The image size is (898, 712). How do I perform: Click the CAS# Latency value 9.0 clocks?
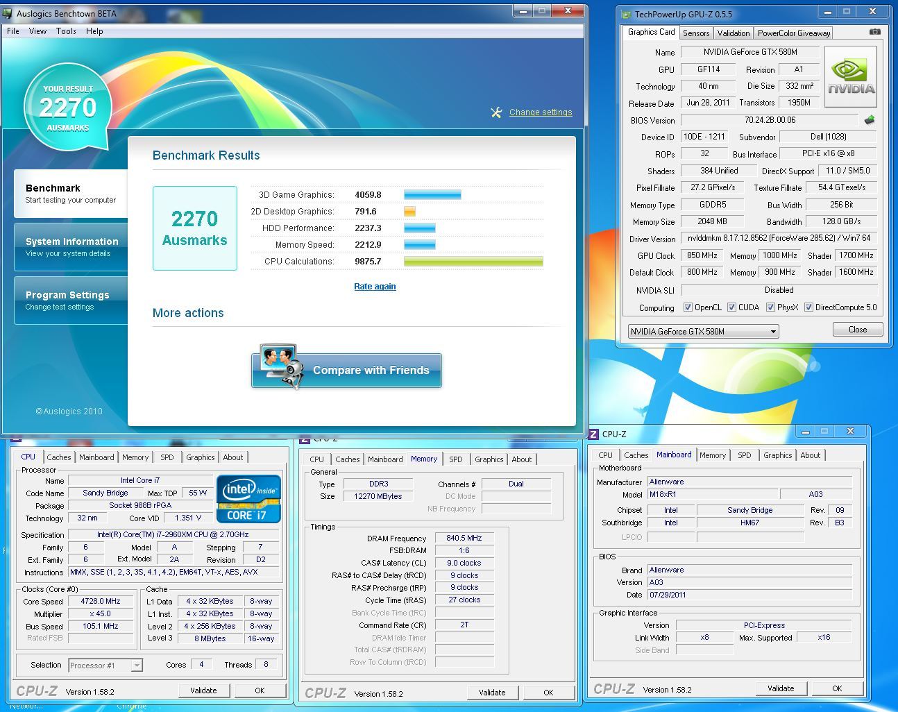464,563
